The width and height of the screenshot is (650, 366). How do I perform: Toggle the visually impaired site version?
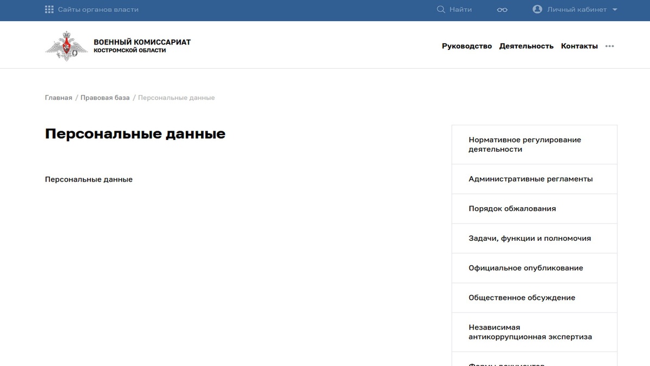(502, 9)
